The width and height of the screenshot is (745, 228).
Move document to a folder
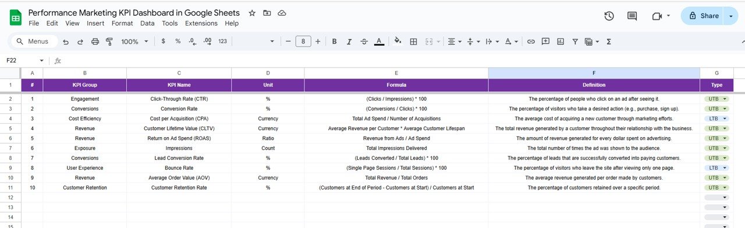[x=267, y=13]
